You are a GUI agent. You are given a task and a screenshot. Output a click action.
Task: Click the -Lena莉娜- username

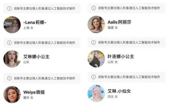[35, 23]
